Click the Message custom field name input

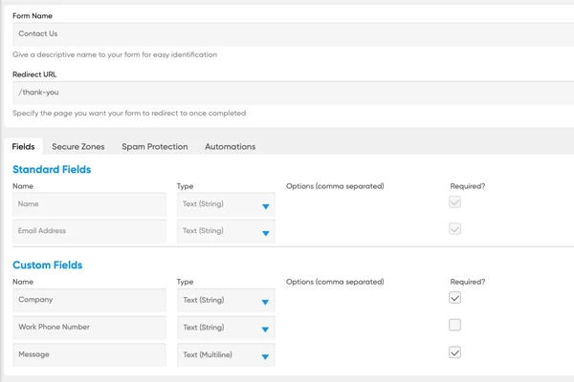coord(89,355)
